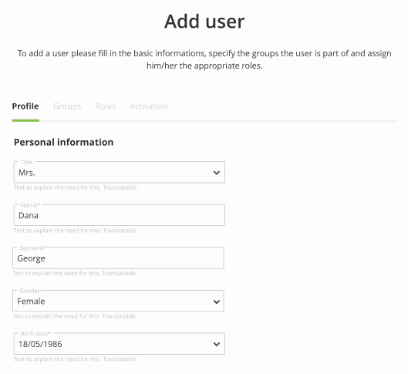This screenshot has height=374, width=408.
Task: Click the Add user page title
Action: (x=204, y=22)
